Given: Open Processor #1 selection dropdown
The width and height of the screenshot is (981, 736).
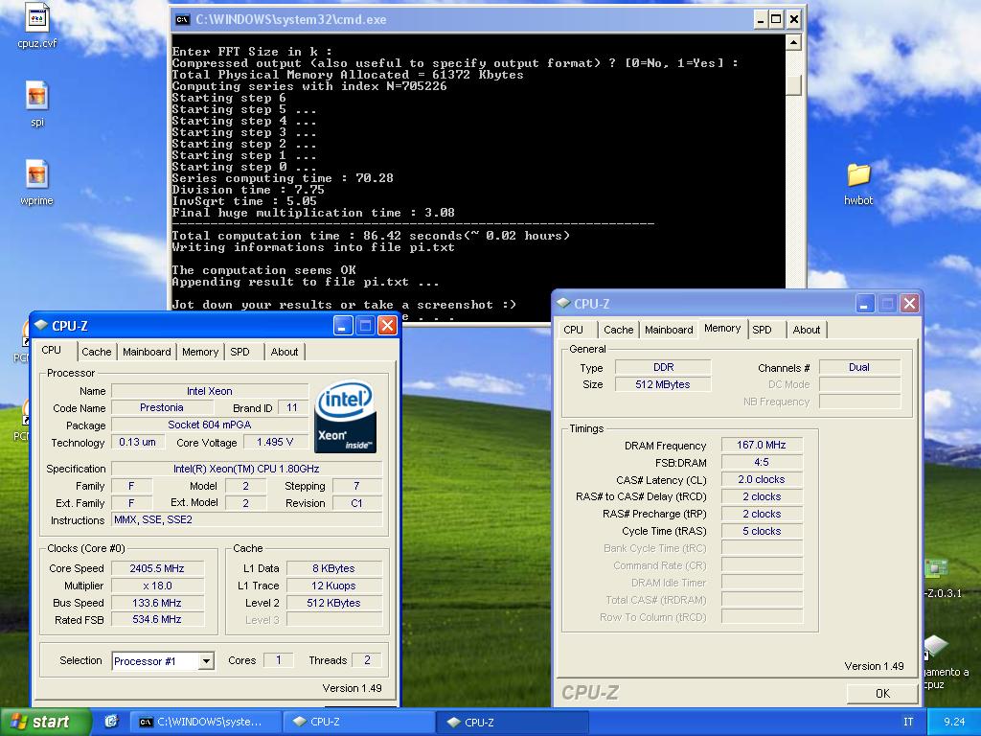Looking at the screenshot, I should coord(206,661).
